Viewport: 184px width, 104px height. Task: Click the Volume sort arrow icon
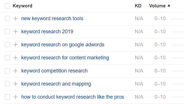pyautogui.click(x=169, y=5)
